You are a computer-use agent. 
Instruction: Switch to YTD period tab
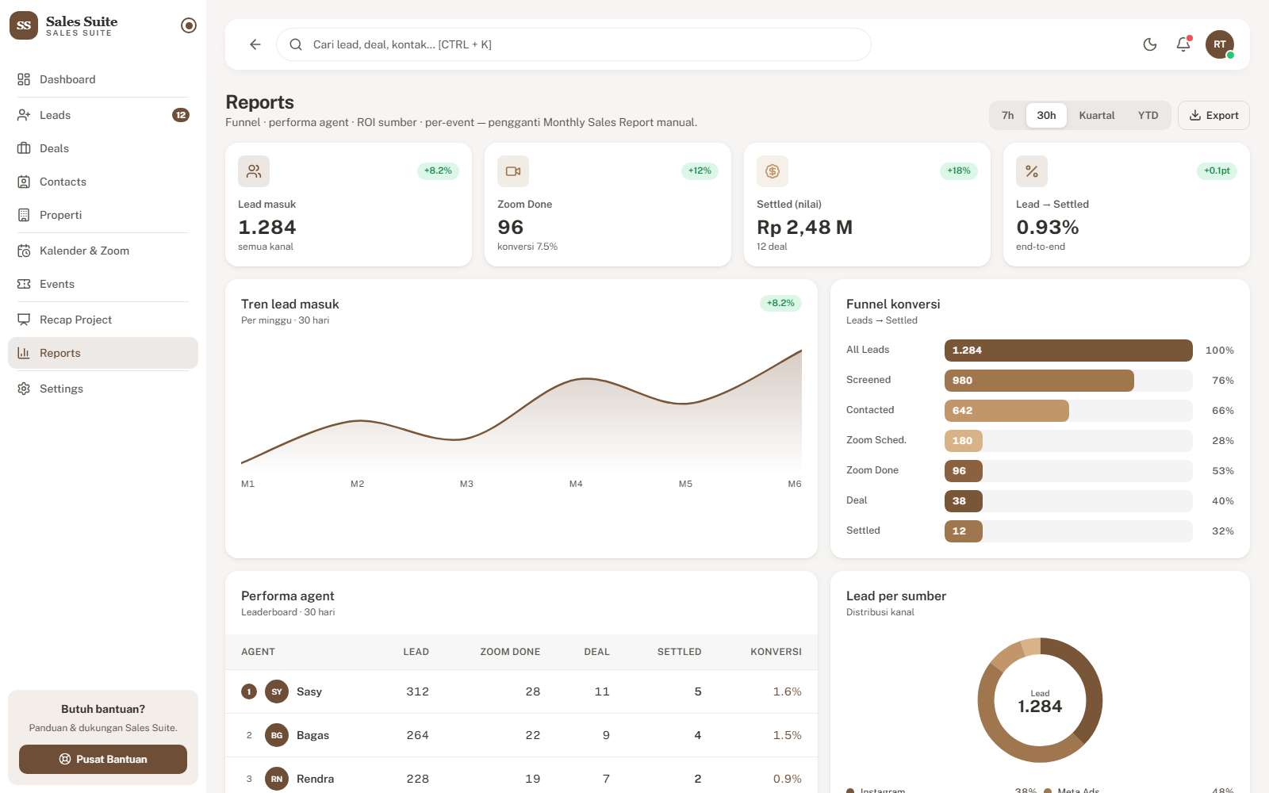click(1148, 116)
